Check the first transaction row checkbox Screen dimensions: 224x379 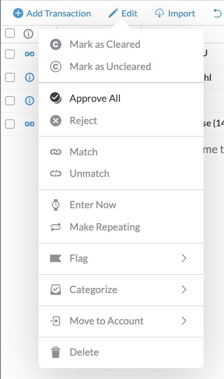(x=10, y=54)
